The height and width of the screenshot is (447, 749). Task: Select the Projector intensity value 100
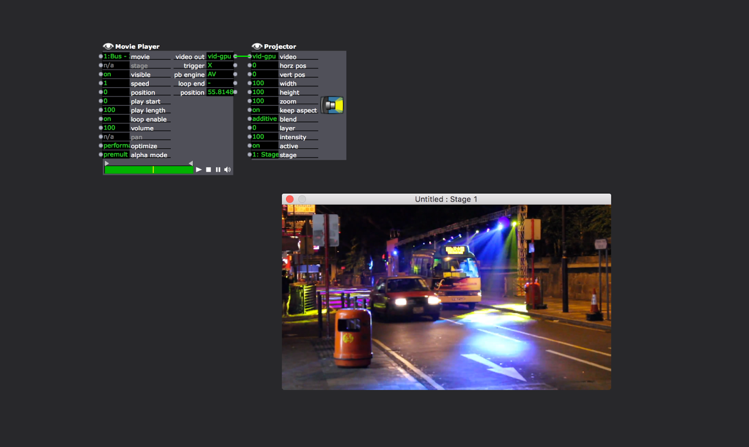(265, 136)
